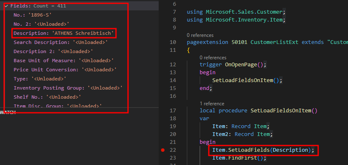Click the SetLoadFieldsOnItem() call in OnOpenPage
The width and height of the screenshot is (348, 165).
(x=247, y=80)
